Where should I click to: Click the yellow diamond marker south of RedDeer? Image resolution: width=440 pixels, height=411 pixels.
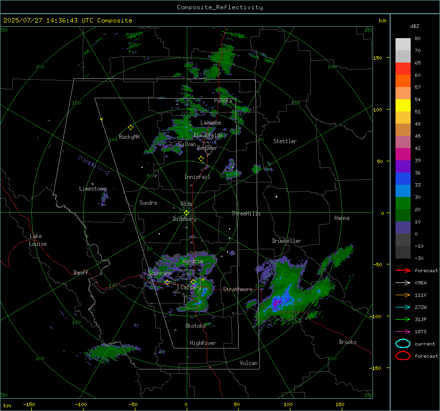click(x=201, y=159)
